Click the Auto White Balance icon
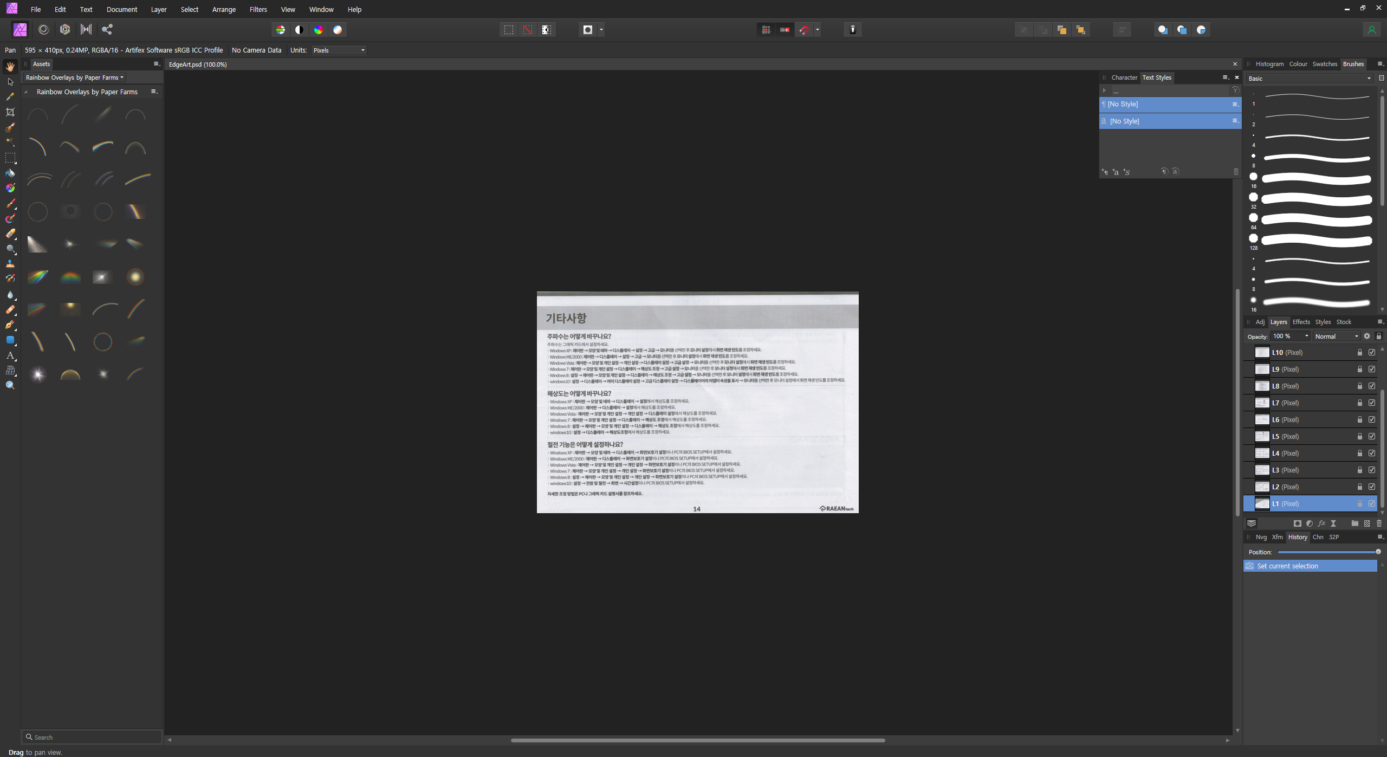 click(338, 30)
